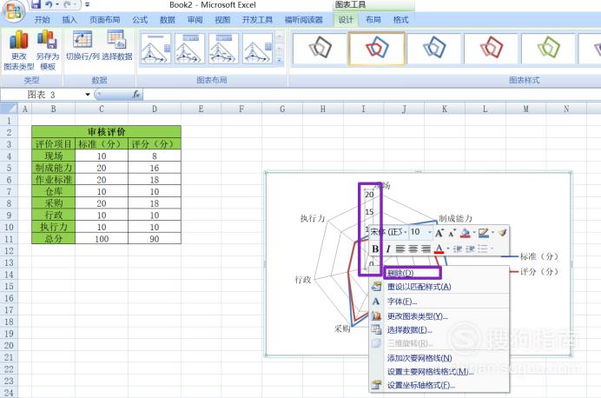The height and width of the screenshot is (398, 601).
Task: Open 设置主要网格线格式(M)... entry
Action: point(440,372)
